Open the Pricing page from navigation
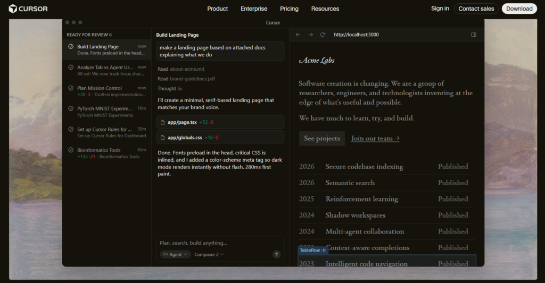Screen dimensions: 545x283 tap(289, 9)
